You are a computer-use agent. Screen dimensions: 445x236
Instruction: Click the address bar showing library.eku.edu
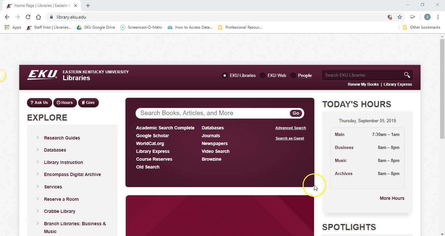click(215, 17)
